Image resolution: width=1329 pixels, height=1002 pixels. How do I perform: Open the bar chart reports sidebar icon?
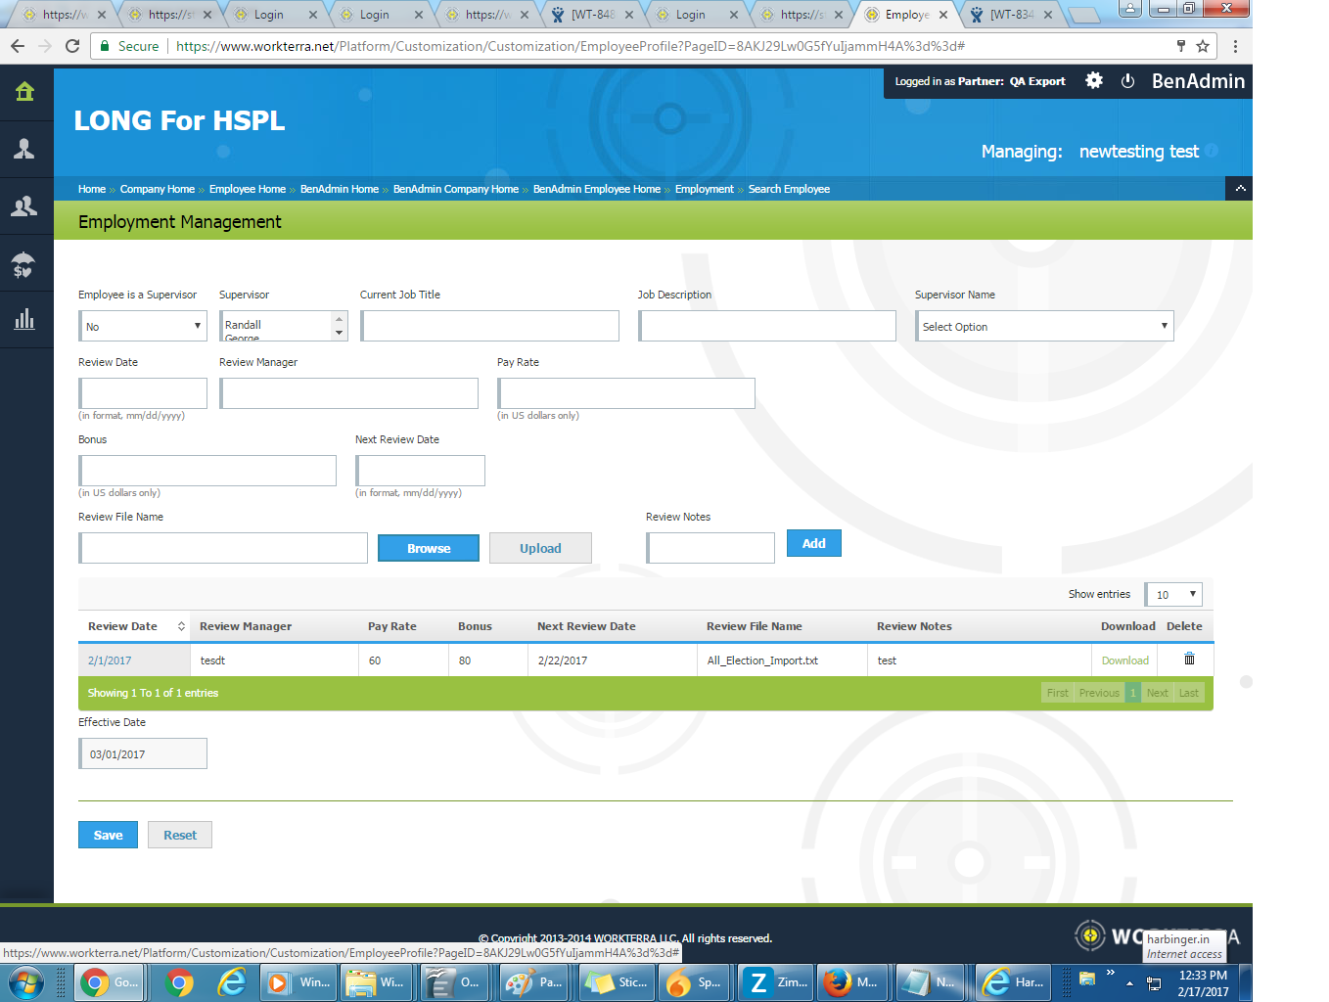tap(24, 319)
